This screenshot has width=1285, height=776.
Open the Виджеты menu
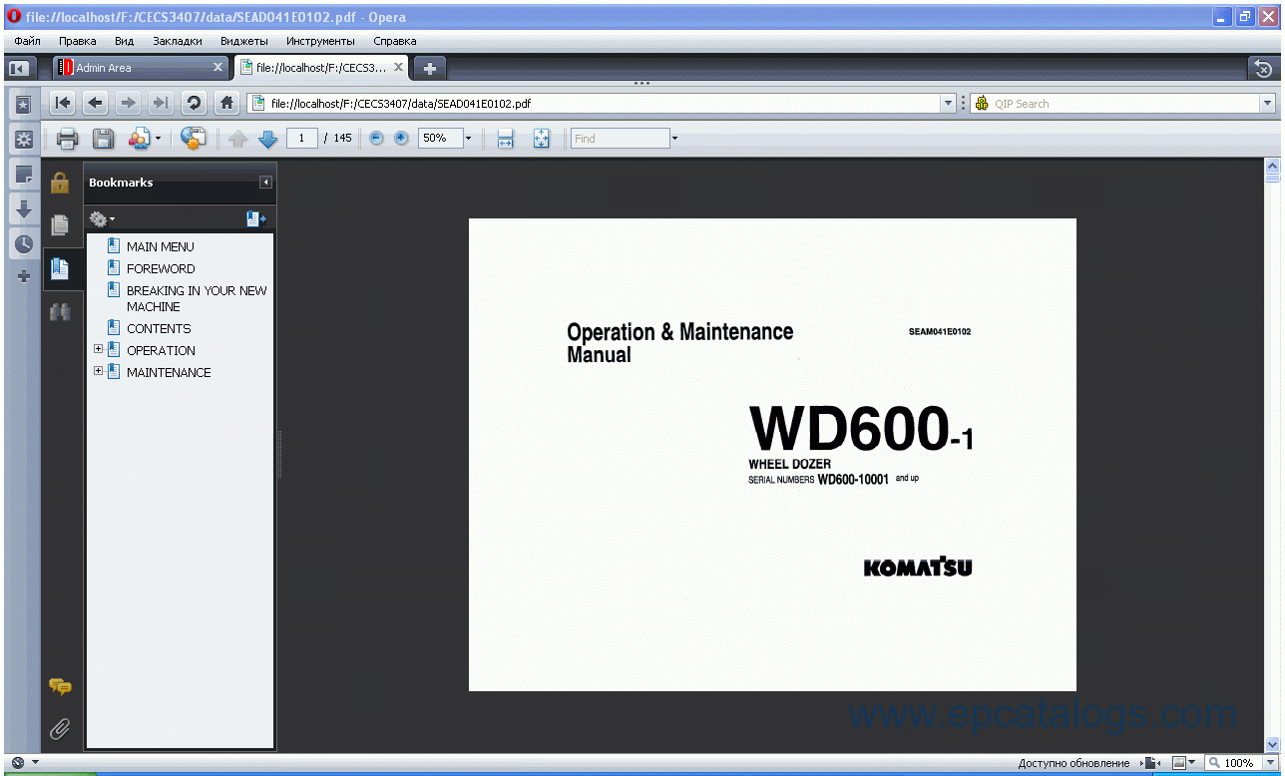pos(244,41)
